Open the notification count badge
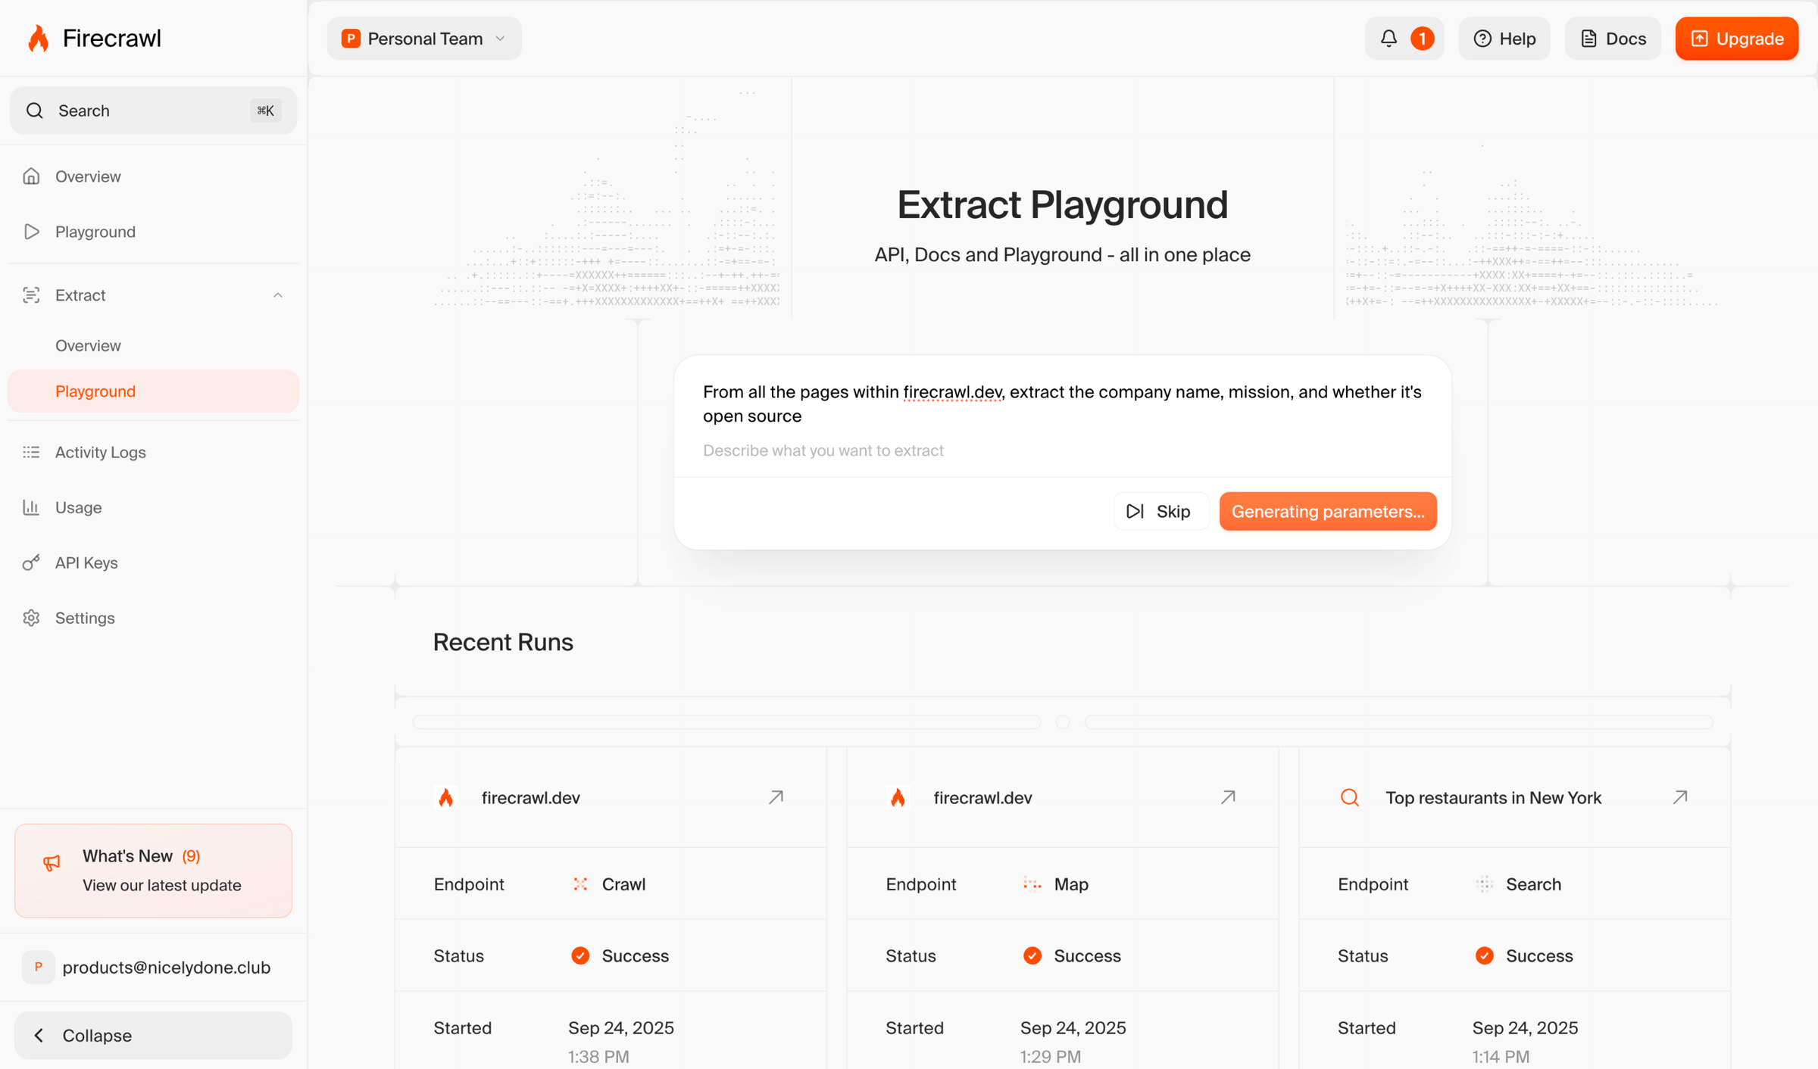Screen dimensions: 1818x1069 1422,39
